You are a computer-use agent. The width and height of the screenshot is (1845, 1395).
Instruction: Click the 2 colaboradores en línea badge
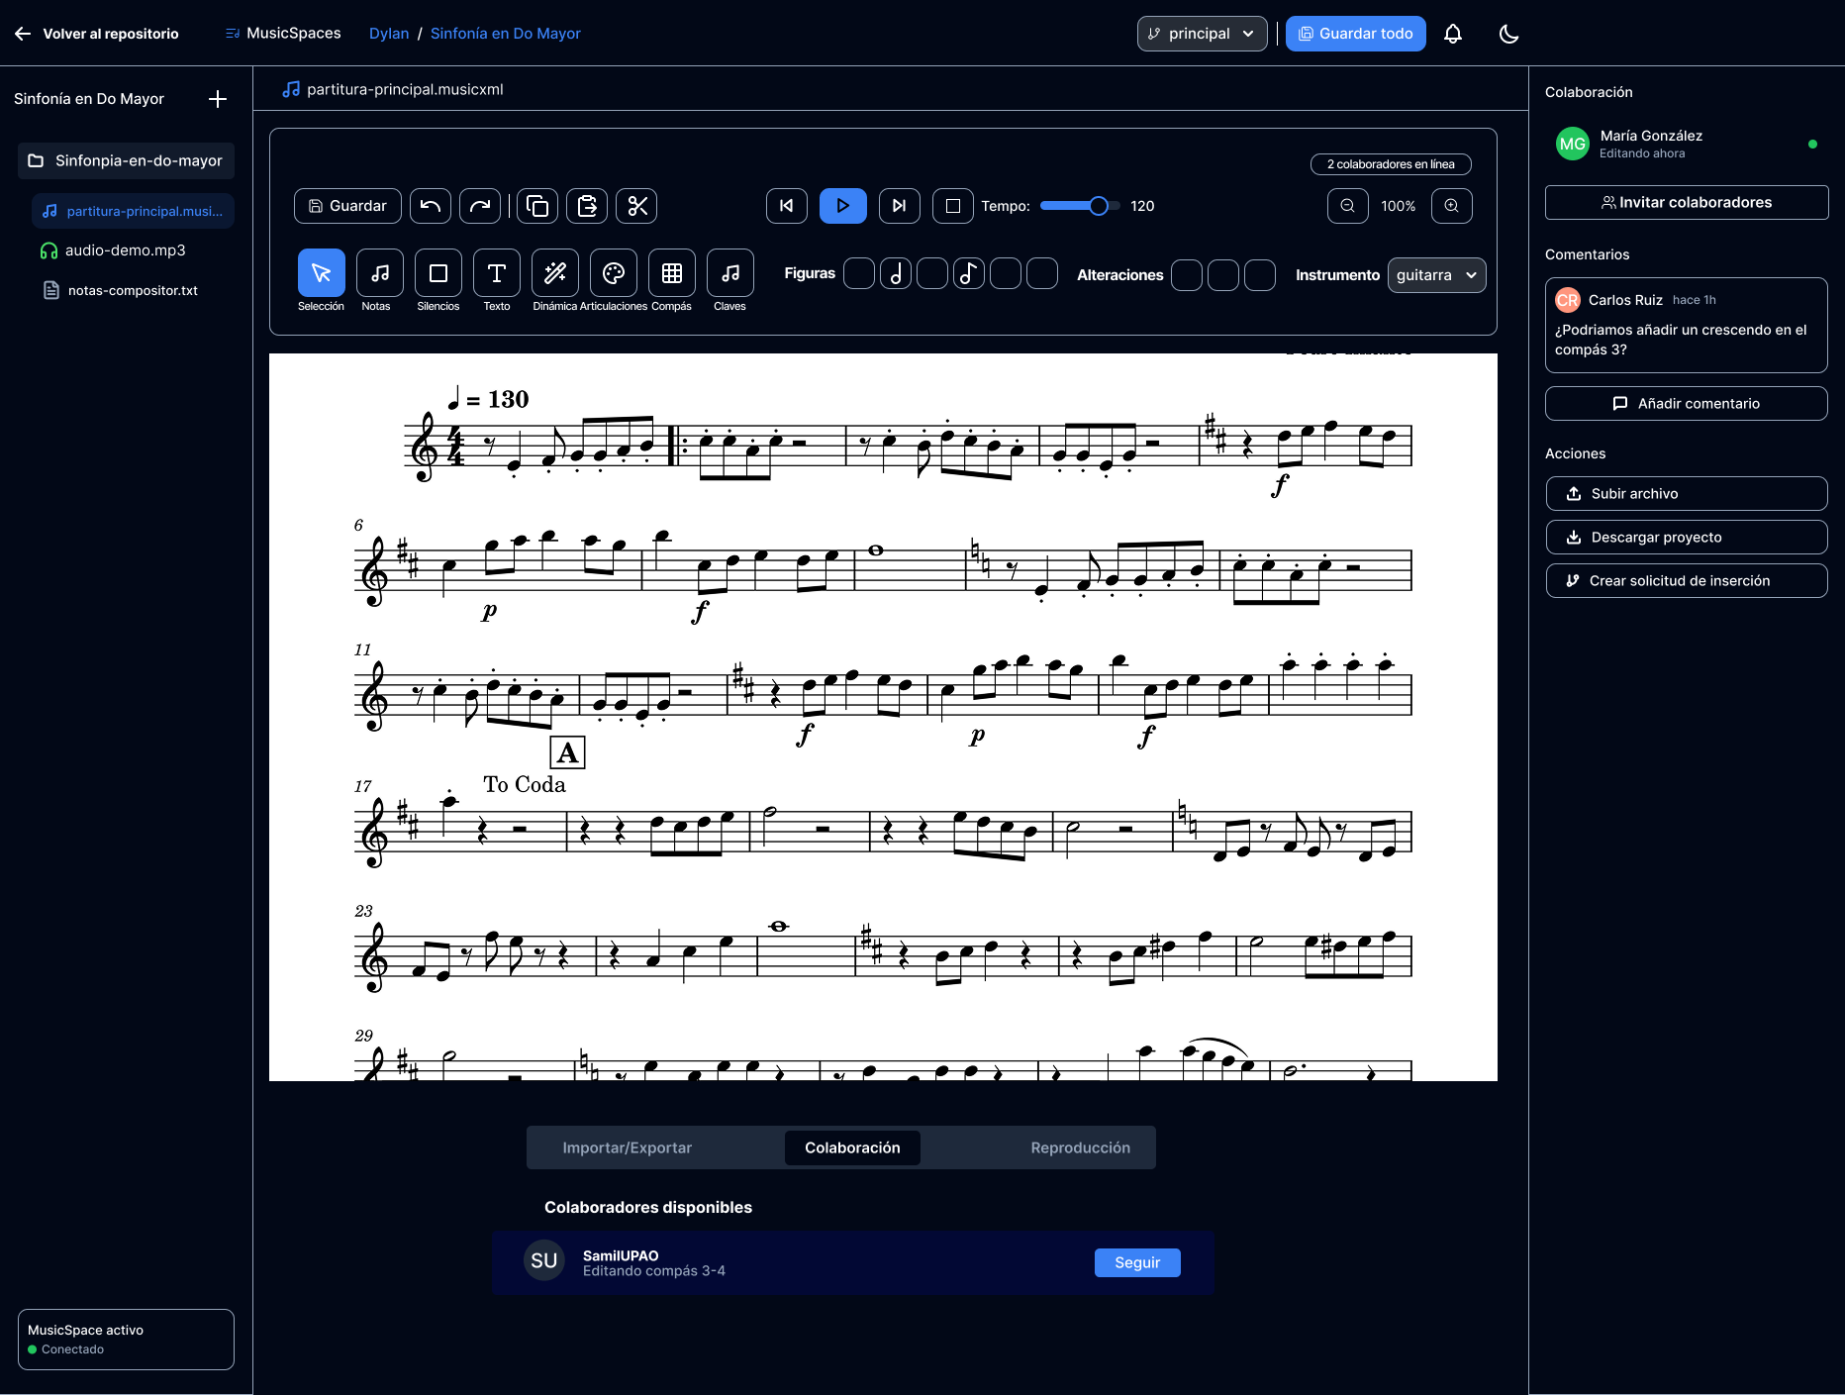pyautogui.click(x=1391, y=164)
